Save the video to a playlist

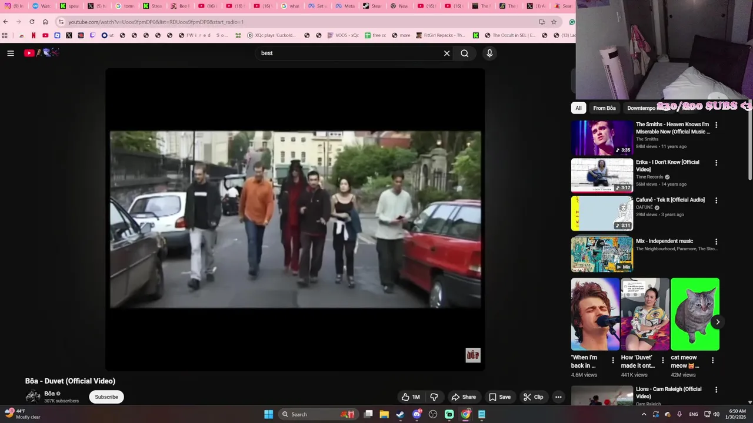point(500,397)
